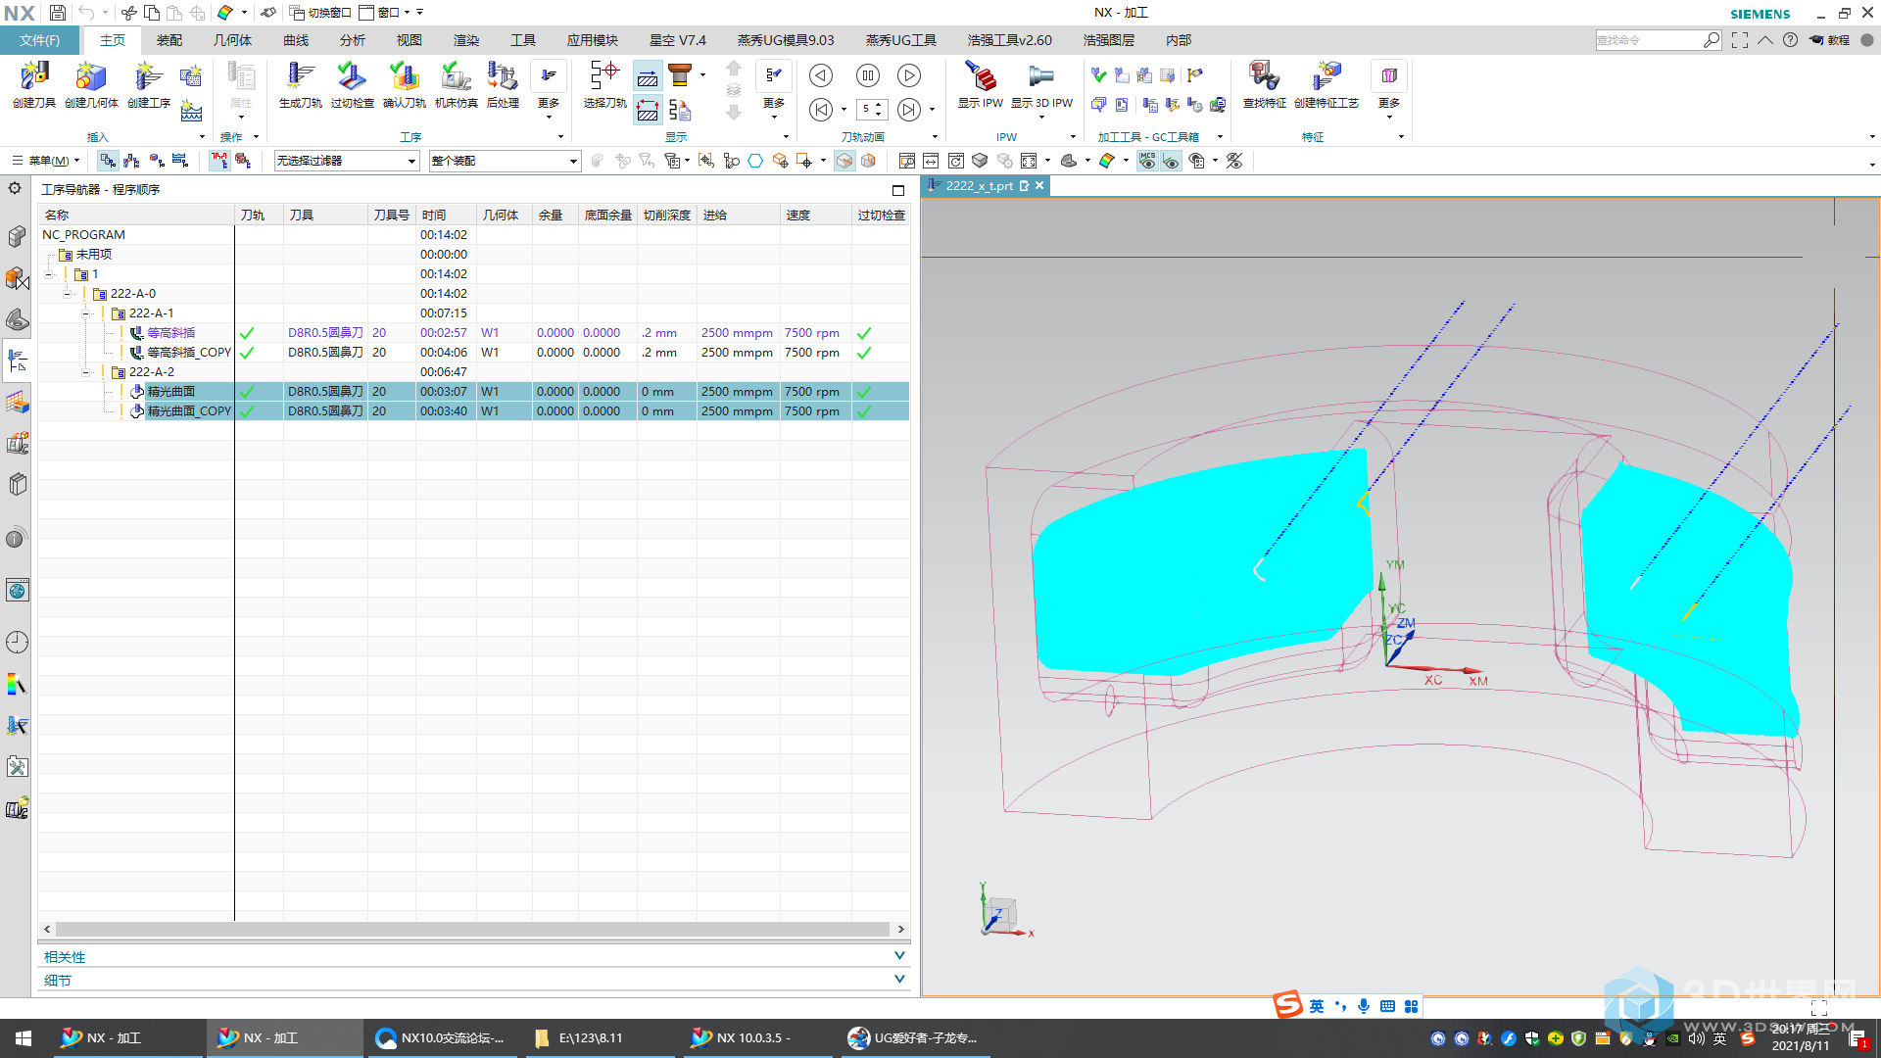Click the full screen icon near search
Viewport: 1881px width, 1058px height.
pyautogui.click(x=1740, y=40)
